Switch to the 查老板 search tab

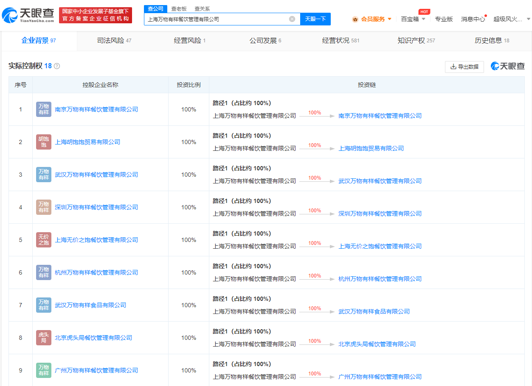coord(178,8)
